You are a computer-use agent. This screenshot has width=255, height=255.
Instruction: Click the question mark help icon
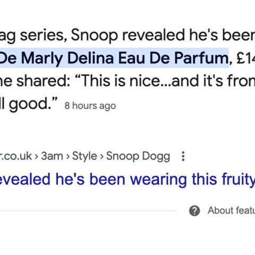tap(194, 211)
